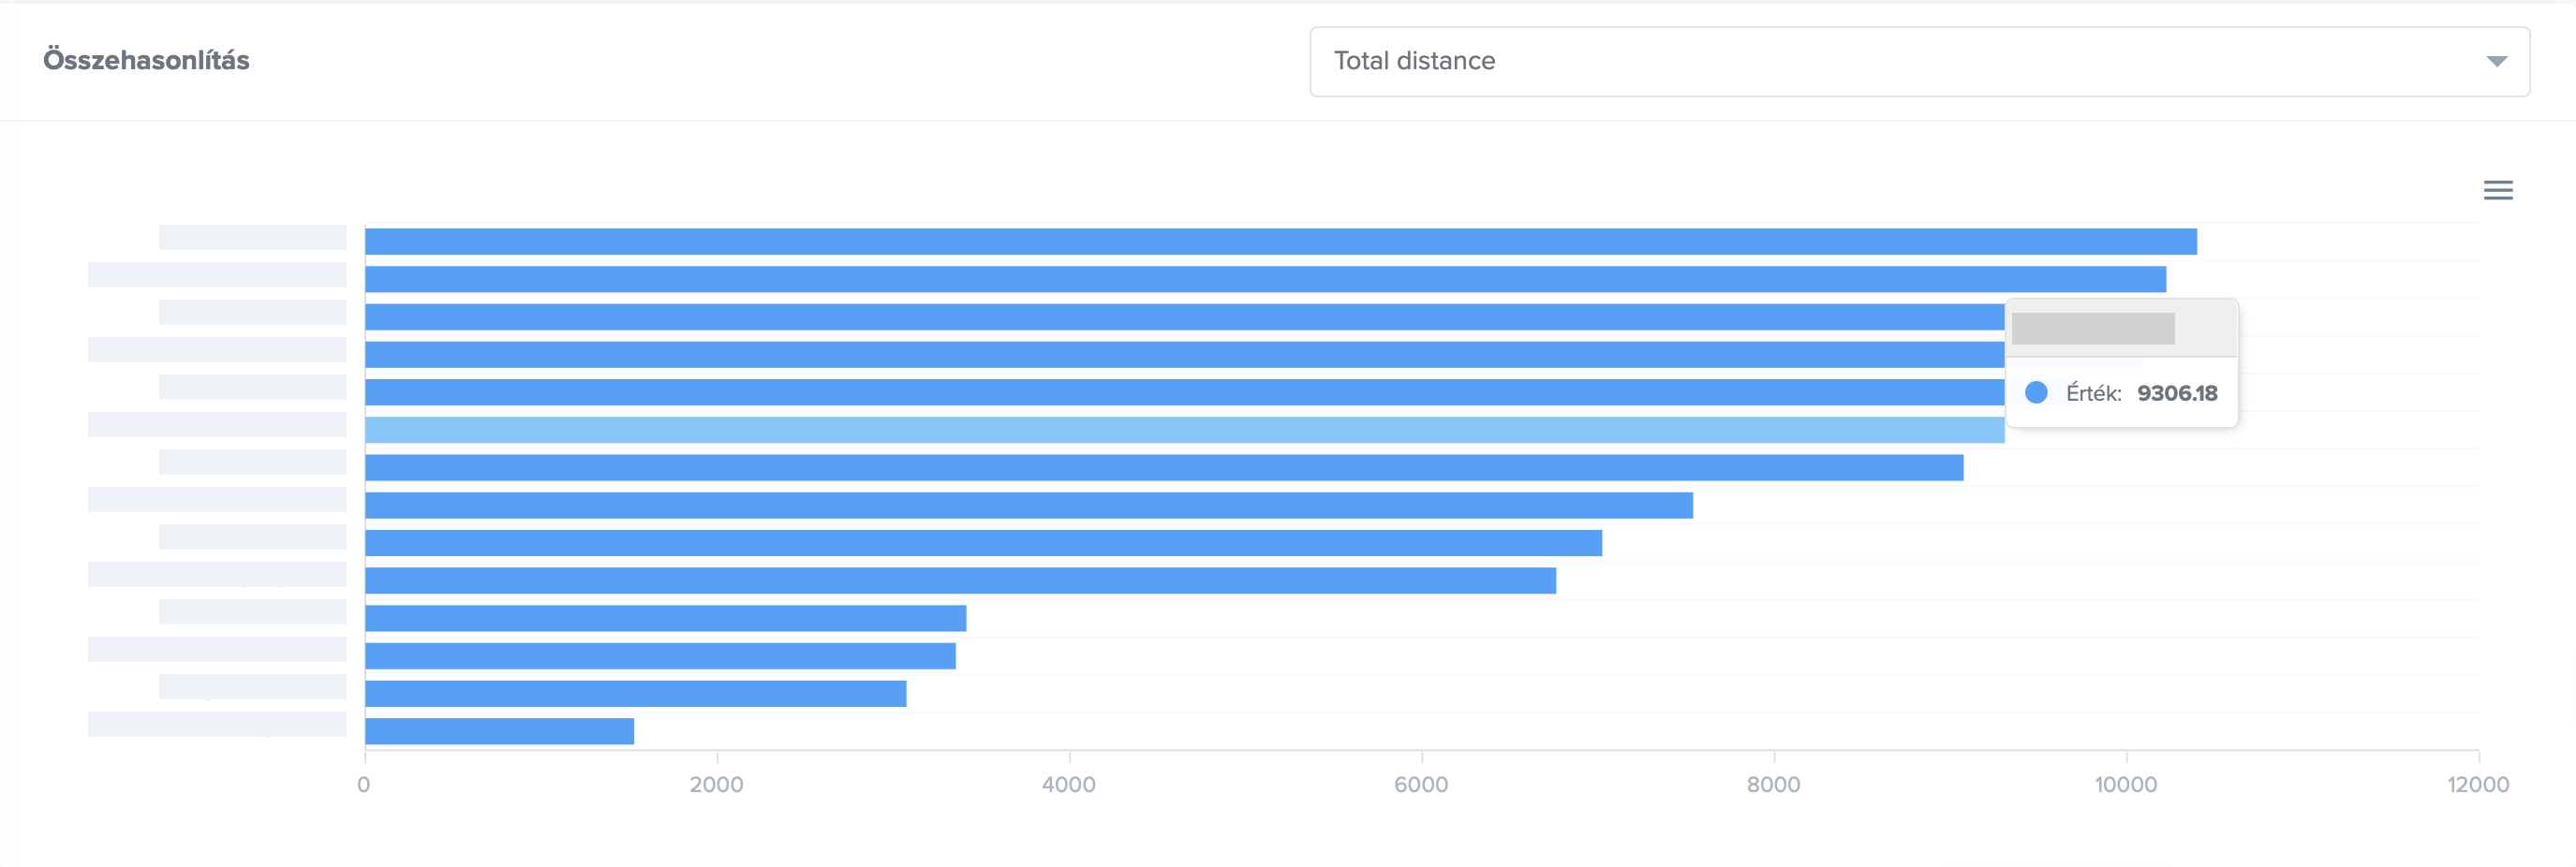Click the 2000 axis label
The image size is (2576, 867).
coord(716,785)
